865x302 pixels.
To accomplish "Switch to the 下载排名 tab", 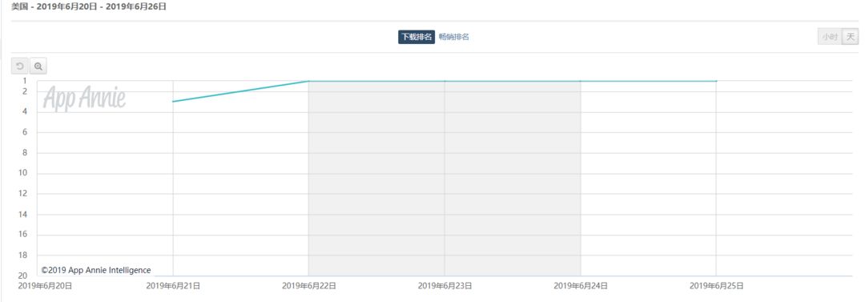I will coord(416,37).
